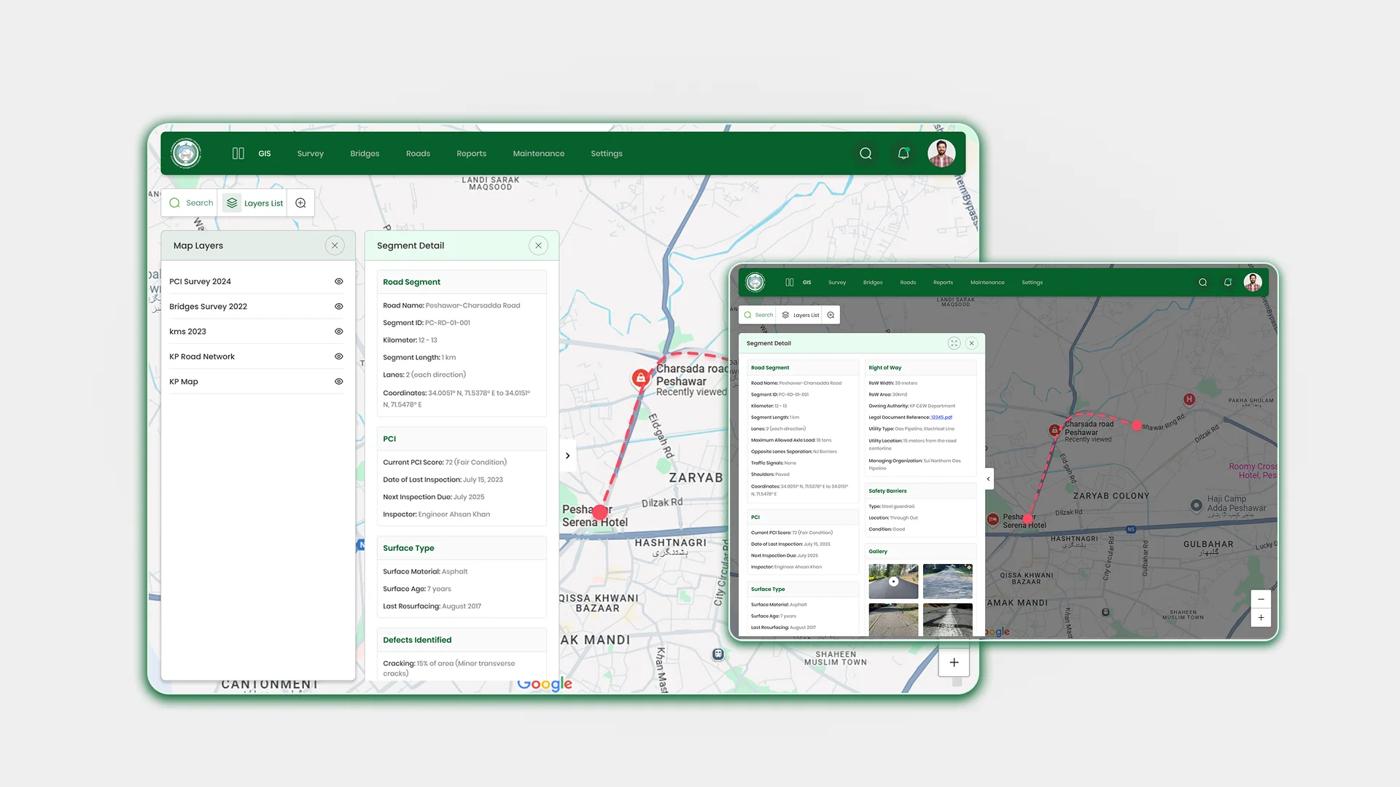Play the road video thumbnail in Gallery

click(893, 582)
